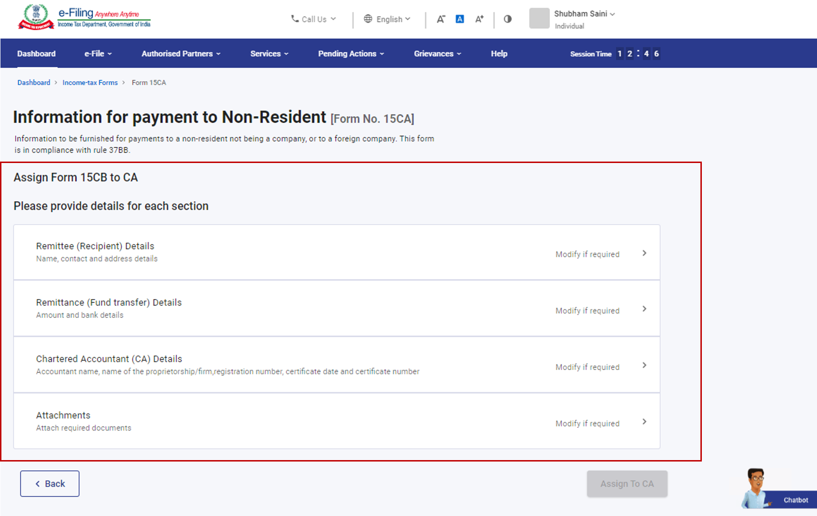The height and width of the screenshot is (516, 817).
Task: Reset to default font size A icon
Action: point(460,19)
